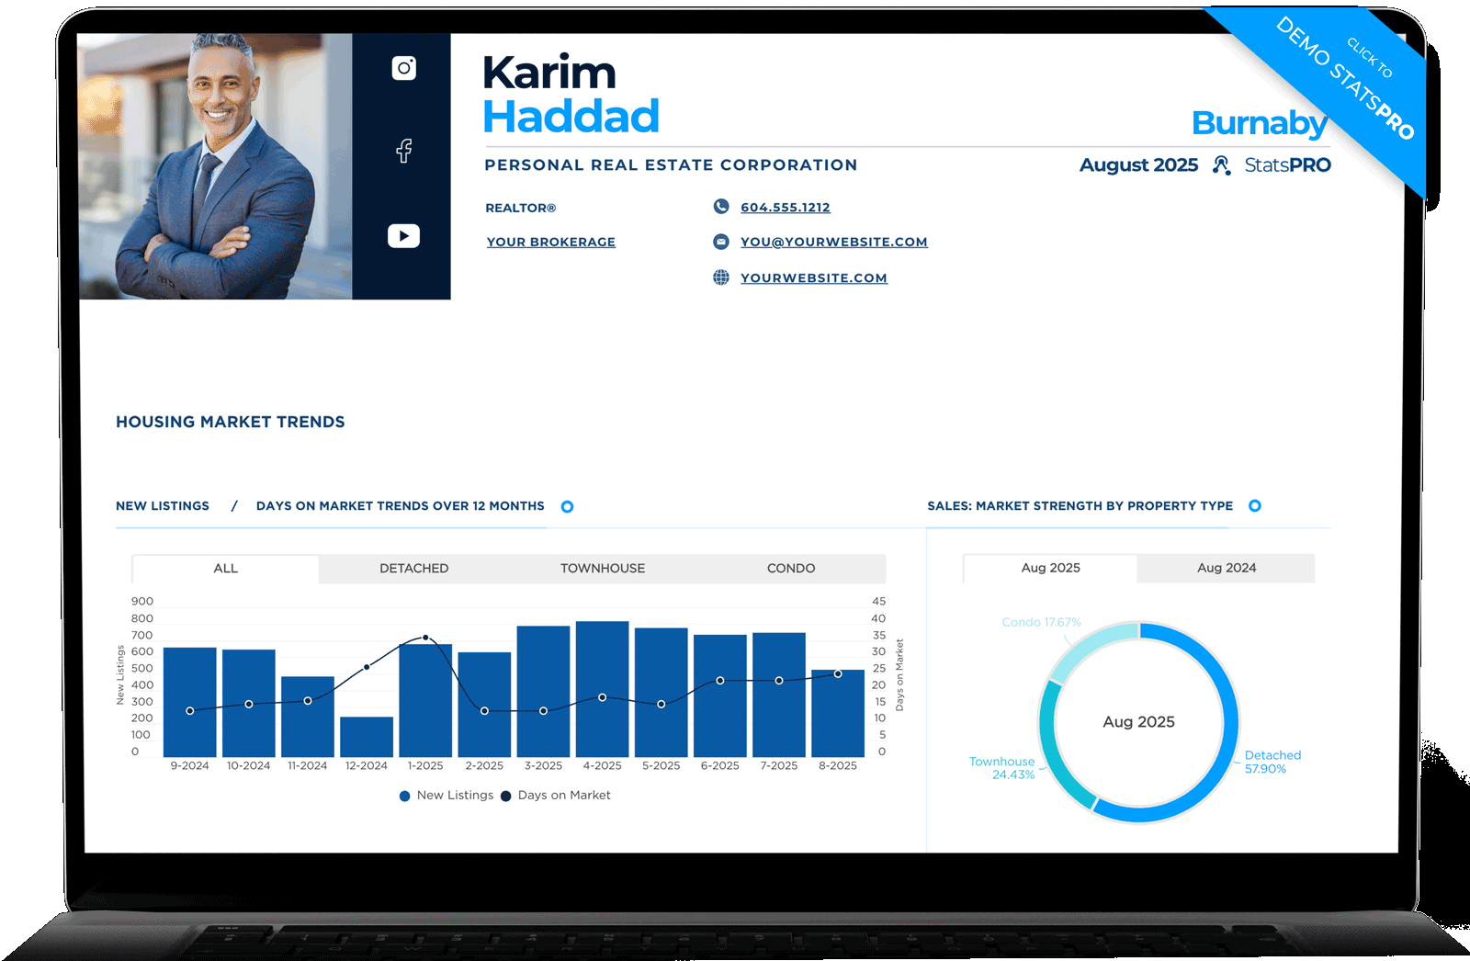Click the globe website icon

point(721,277)
